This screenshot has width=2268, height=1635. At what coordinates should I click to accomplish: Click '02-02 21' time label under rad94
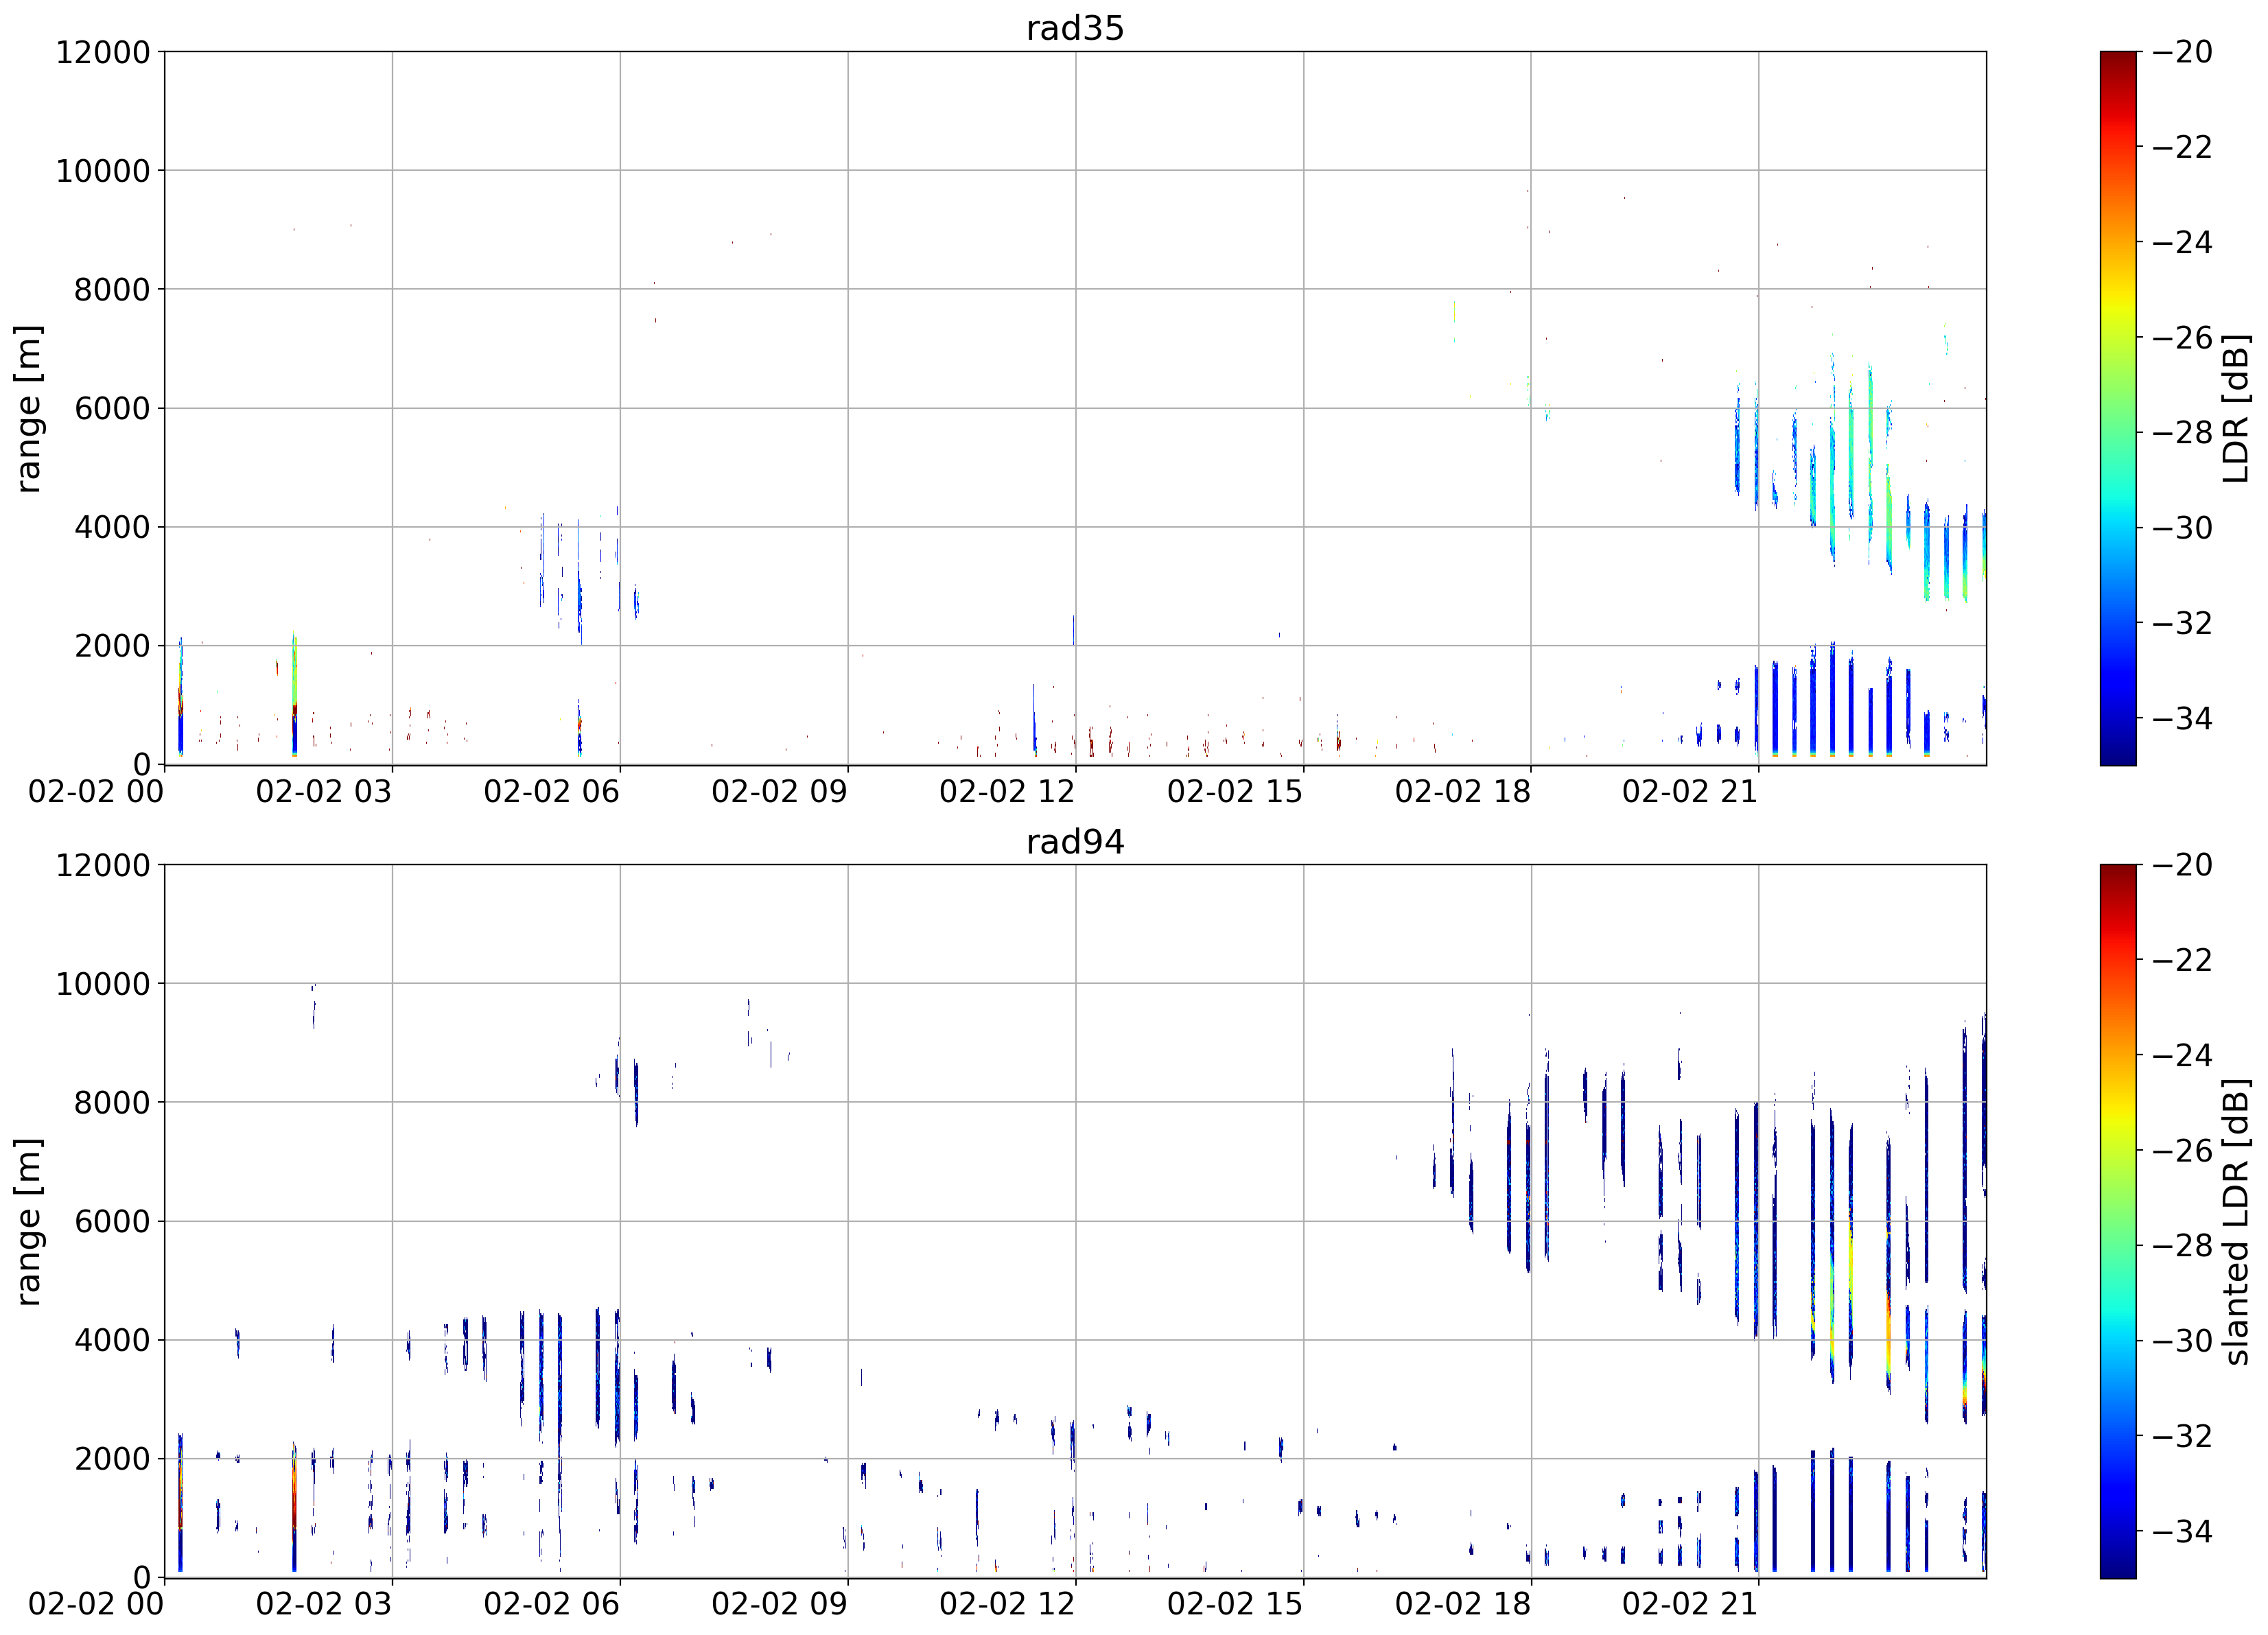(x=1690, y=1605)
